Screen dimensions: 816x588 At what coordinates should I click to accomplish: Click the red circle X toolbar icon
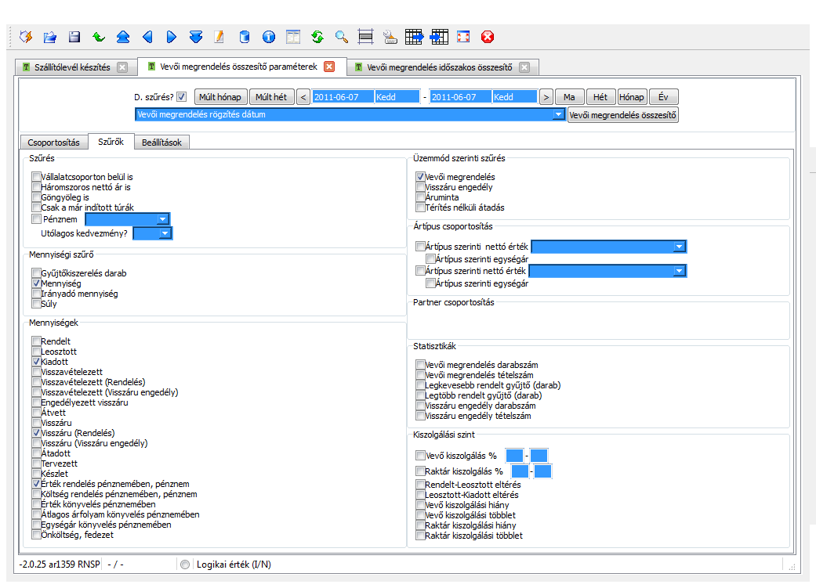pos(488,37)
